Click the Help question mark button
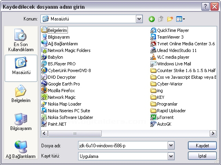 (205, 7)
